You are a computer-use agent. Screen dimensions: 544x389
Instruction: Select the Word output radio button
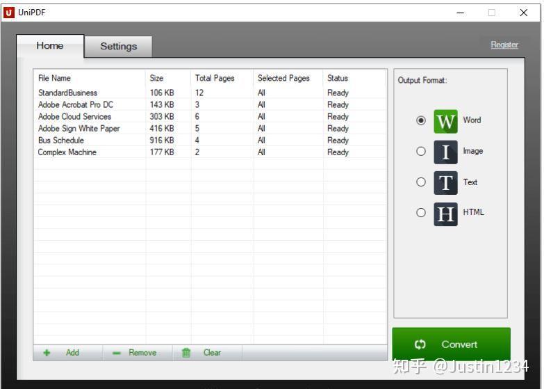421,120
